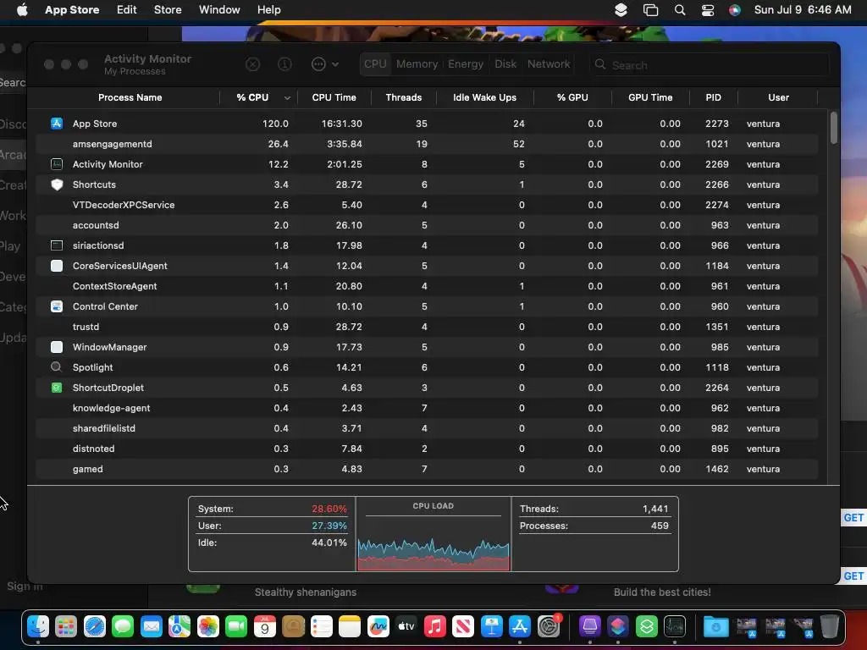Sort by PID column header
The width and height of the screenshot is (867, 650).
point(713,97)
